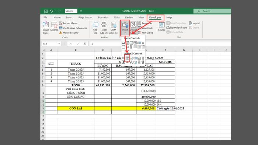The width and height of the screenshot is (258, 145).
Task: Insert an ActiveX Text Box control
Action: coord(139,58)
